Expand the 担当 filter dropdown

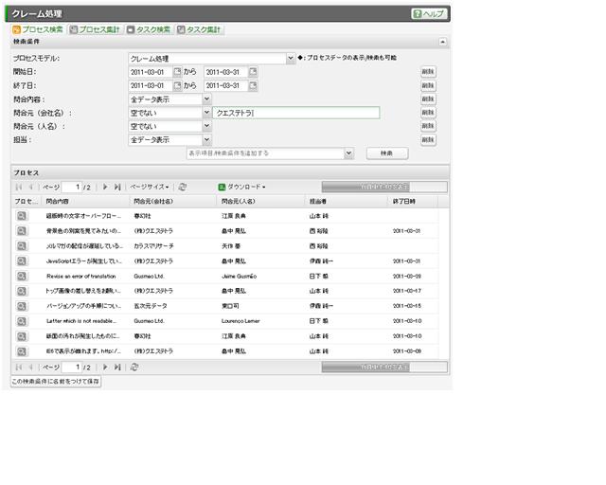click(206, 139)
